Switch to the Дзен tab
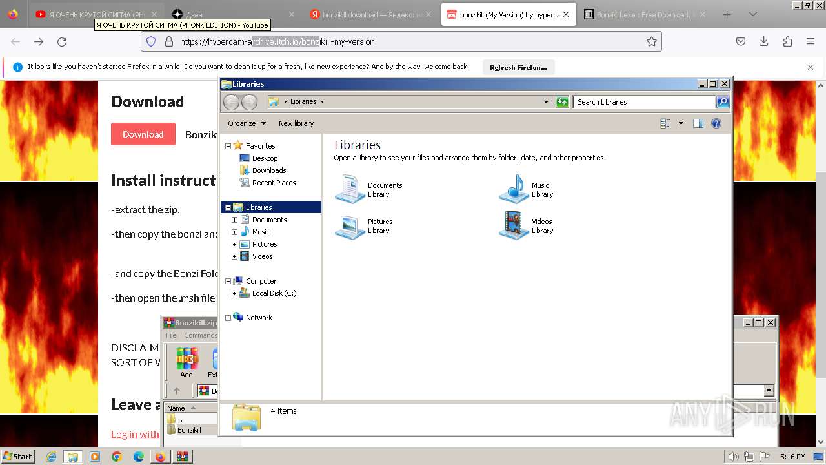The image size is (826, 465). click(234, 14)
